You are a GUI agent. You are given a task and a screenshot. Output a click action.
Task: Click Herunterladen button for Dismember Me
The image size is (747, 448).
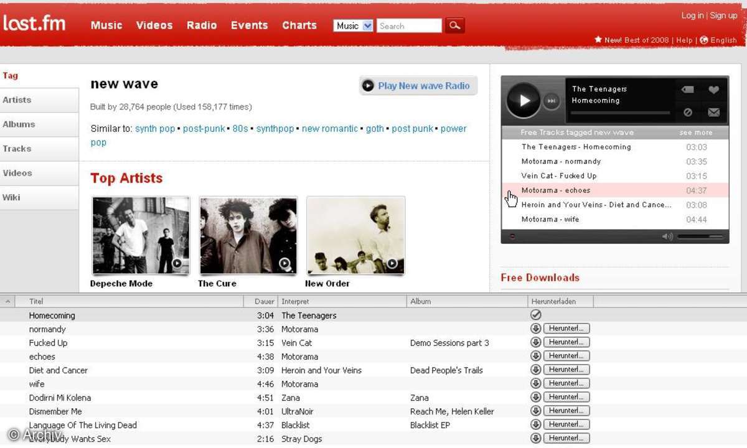point(566,411)
